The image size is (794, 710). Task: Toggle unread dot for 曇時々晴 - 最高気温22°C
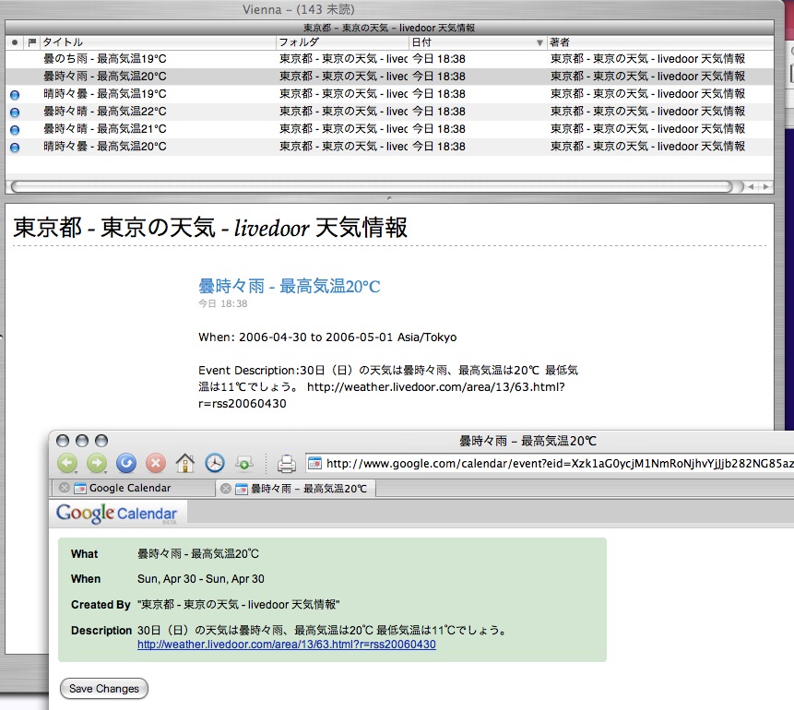[15, 112]
